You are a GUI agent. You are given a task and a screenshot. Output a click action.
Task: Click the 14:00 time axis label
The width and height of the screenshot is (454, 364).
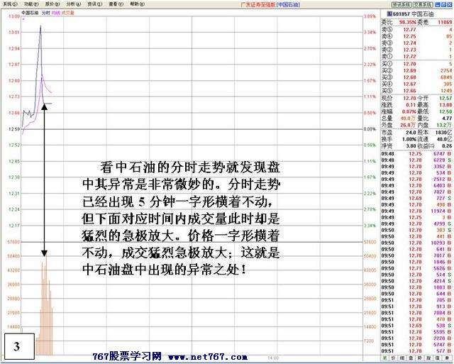[x=273, y=358]
